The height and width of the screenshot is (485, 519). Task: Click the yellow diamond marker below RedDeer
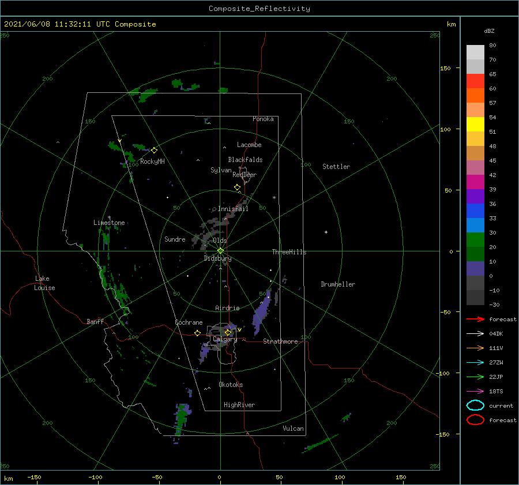coord(237,187)
